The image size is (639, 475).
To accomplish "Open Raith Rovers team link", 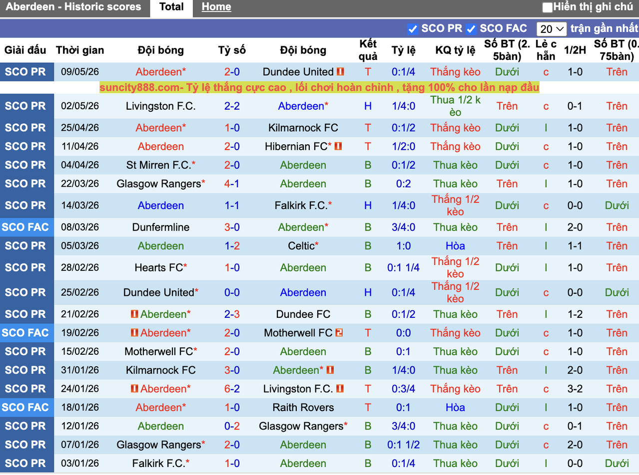I will [x=303, y=408].
